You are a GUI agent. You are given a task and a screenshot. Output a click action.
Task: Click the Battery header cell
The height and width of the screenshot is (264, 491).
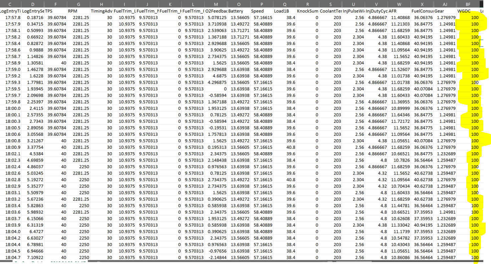(x=238, y=11)
